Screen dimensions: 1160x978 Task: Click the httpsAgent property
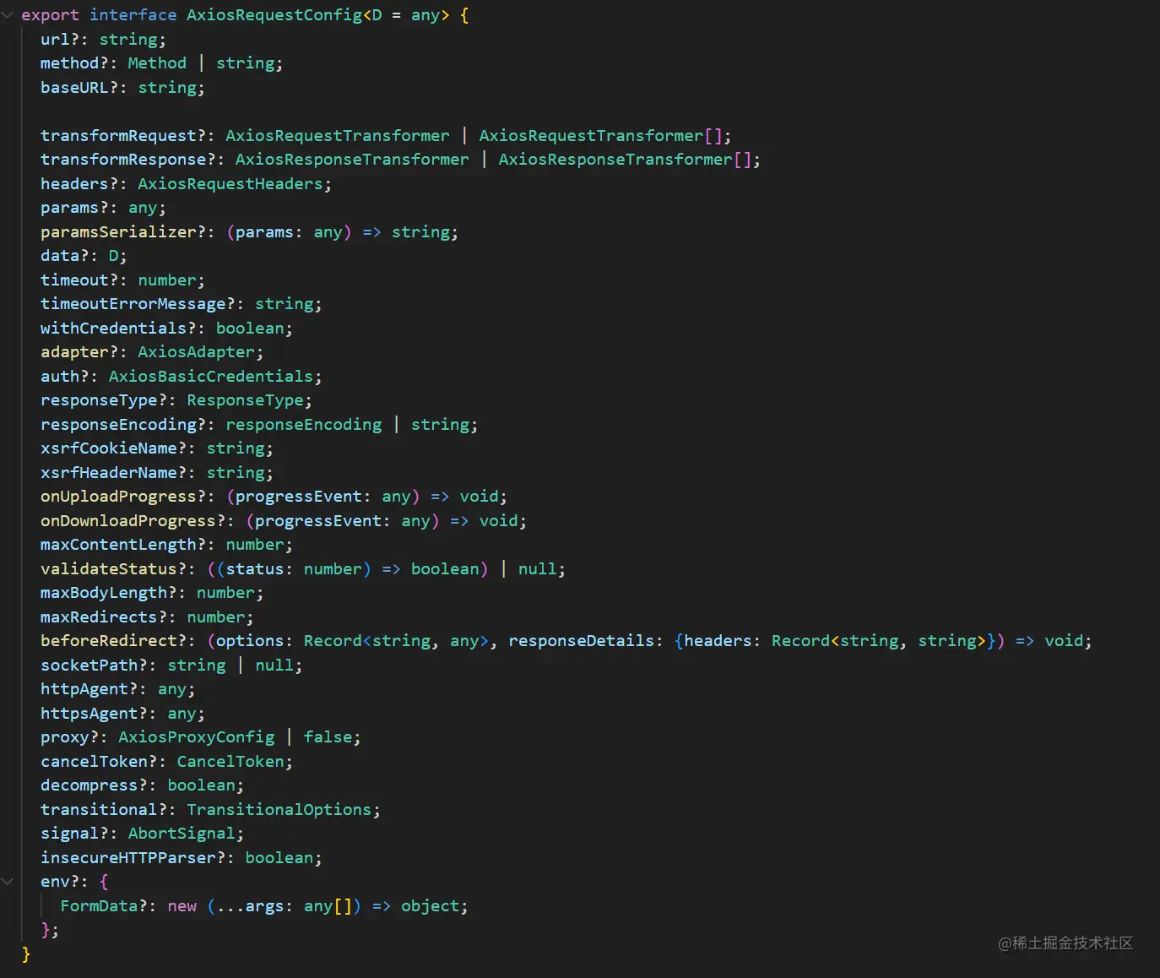[x=89, y=714]
